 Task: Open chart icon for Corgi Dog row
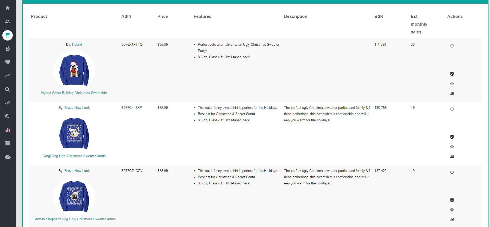[x=452, y=156]
